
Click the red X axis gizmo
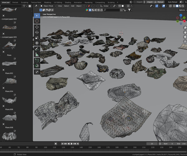pos(185,21)
